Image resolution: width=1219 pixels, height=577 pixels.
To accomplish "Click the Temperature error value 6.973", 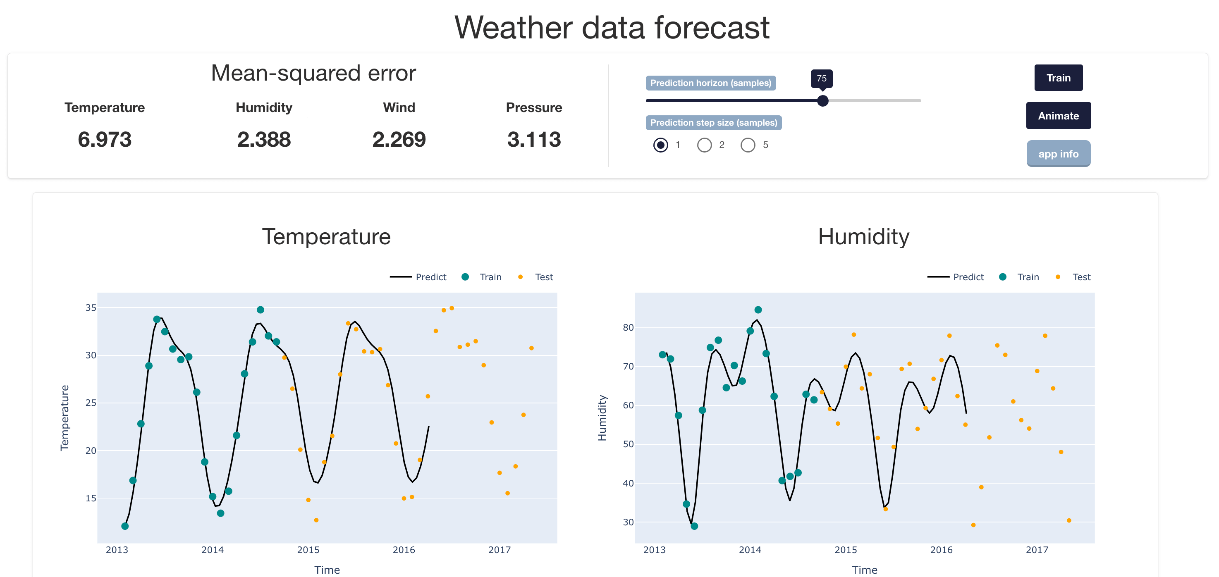I will [x=105, y=140].
